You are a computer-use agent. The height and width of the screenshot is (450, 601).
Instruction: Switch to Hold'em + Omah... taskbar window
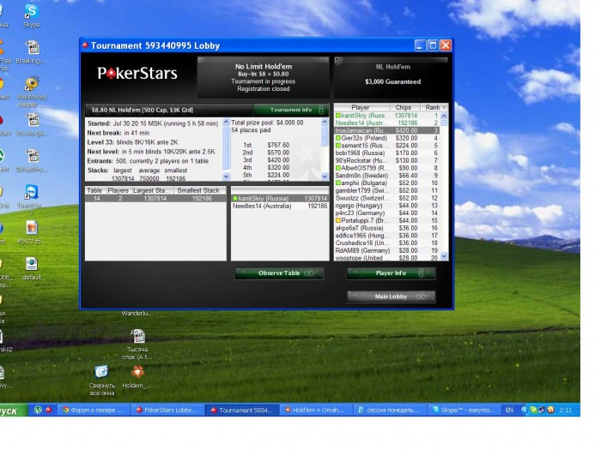[314, 410]
